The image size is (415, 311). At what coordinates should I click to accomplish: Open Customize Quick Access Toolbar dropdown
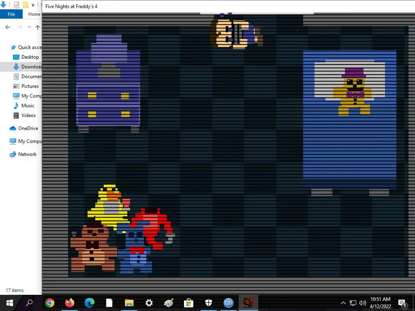click(33, 5)
